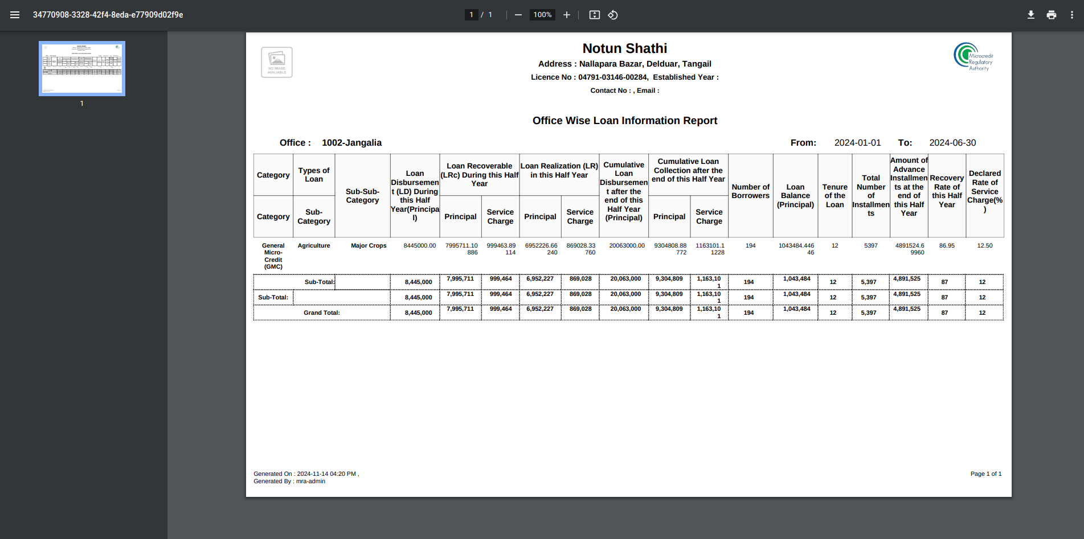
Task: Click the file name in the toolbar
Action: (108, 15)
